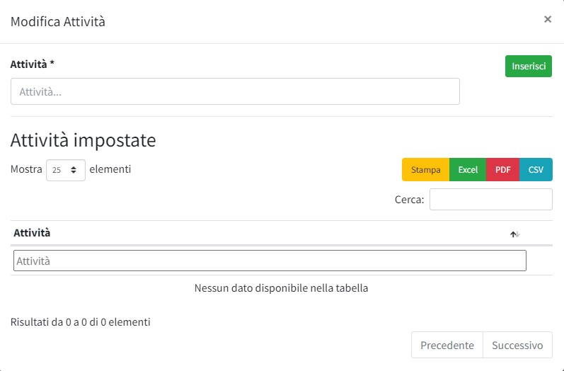
Task: Export the table with the Excel button
Action: pos(468,170)
